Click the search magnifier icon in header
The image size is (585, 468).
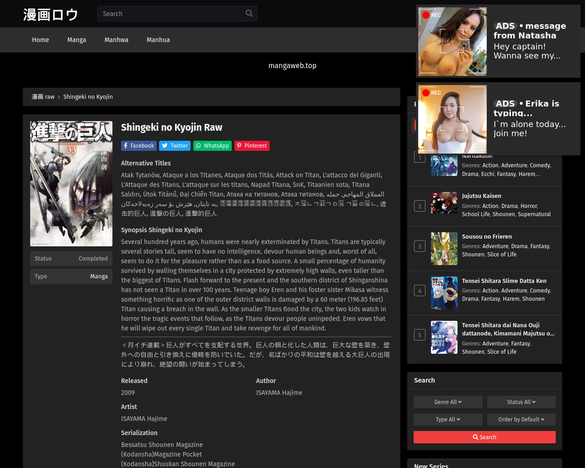pyautogui.click(x=249, y=14)
